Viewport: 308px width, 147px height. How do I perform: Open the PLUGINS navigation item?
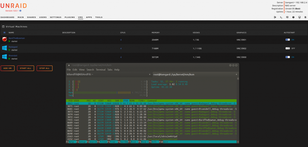(70, 17)
